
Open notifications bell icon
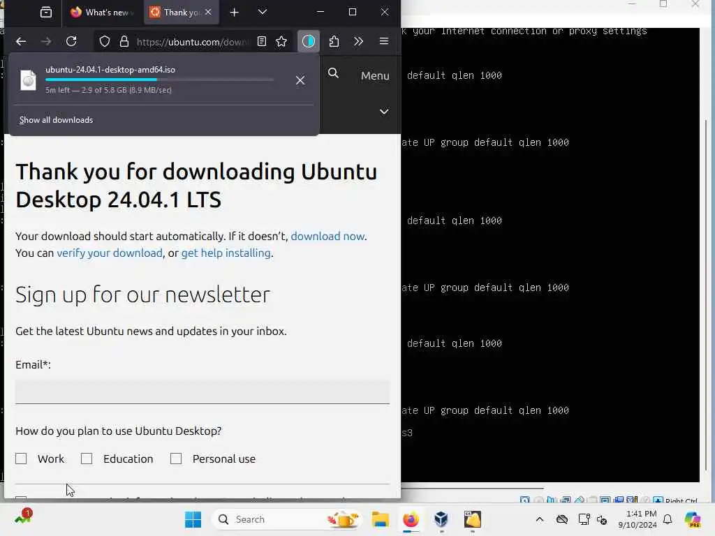coord(668,519)
